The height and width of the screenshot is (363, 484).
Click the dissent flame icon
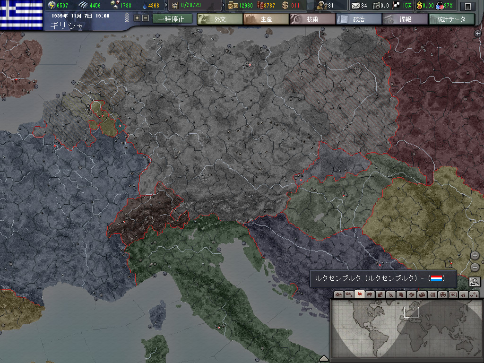click(420, 5)
